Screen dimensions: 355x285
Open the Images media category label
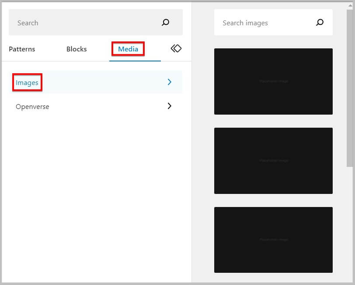pos(27,82)
